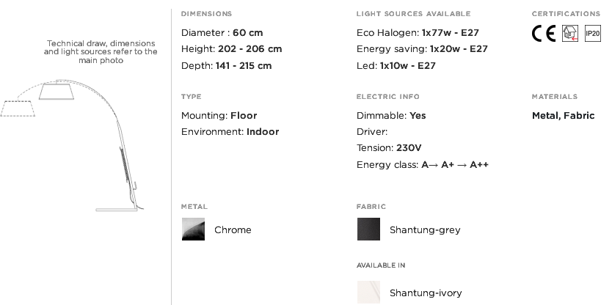
Task: Click the CE certification mark icon
Action: tap(544, 33)
